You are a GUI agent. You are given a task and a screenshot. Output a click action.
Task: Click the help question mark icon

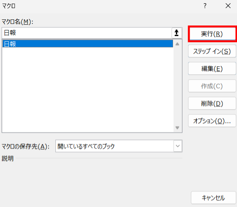(x=205, y=6)
